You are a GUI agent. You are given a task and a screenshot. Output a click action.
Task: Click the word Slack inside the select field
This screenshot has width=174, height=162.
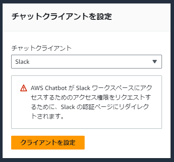[22, 62]
